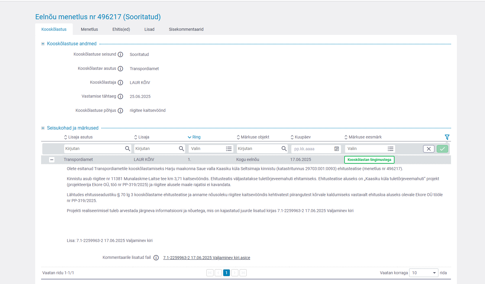Sort by Märkuse objekt column
This screenshot has height=284, width=485.
253,137
